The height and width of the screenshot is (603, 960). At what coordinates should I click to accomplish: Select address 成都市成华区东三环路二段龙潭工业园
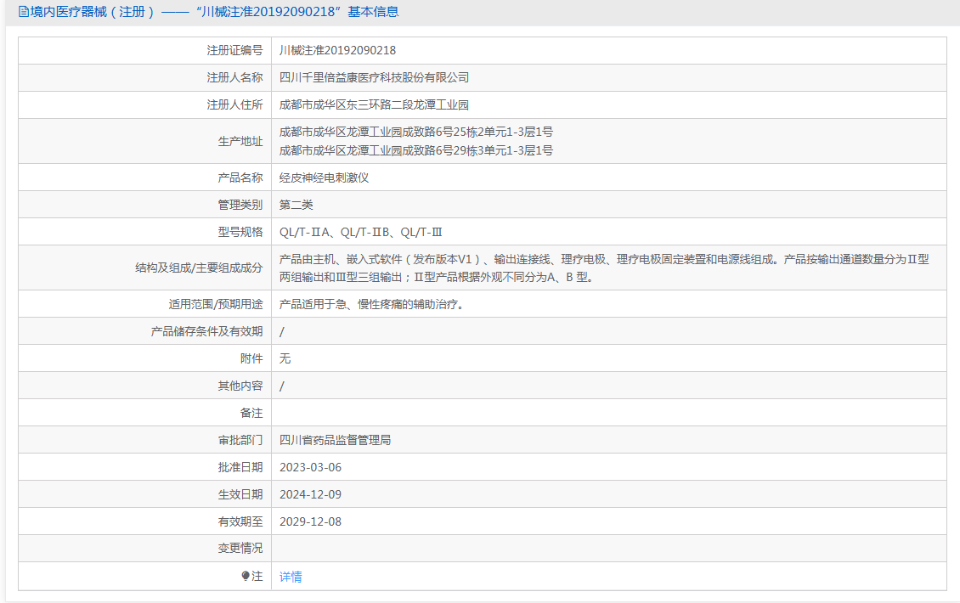[374, 104]
